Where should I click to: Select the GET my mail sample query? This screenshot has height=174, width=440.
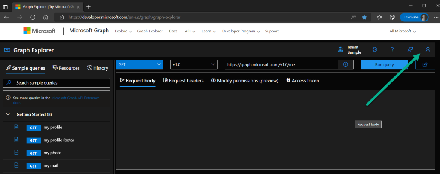point(56,165)
